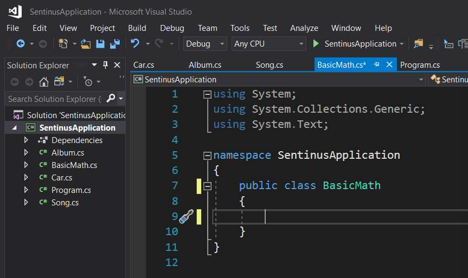
Task: Open the Tools menu
Action: pyautogui.click(x=240, y=28)
